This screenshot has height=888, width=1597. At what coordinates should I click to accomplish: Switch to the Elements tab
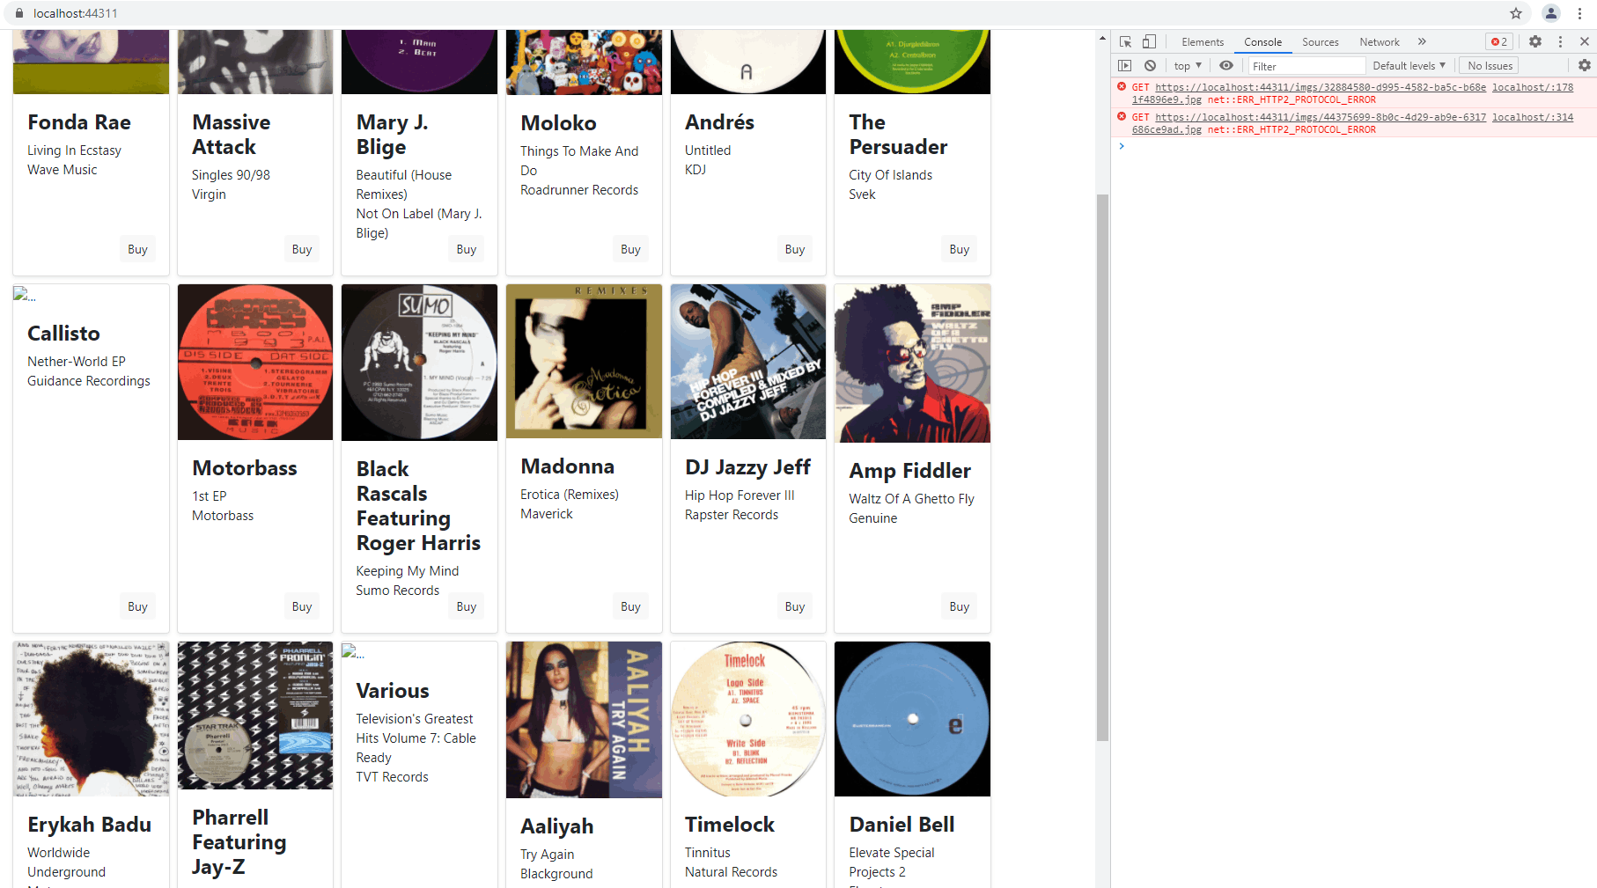point(1203,42)
